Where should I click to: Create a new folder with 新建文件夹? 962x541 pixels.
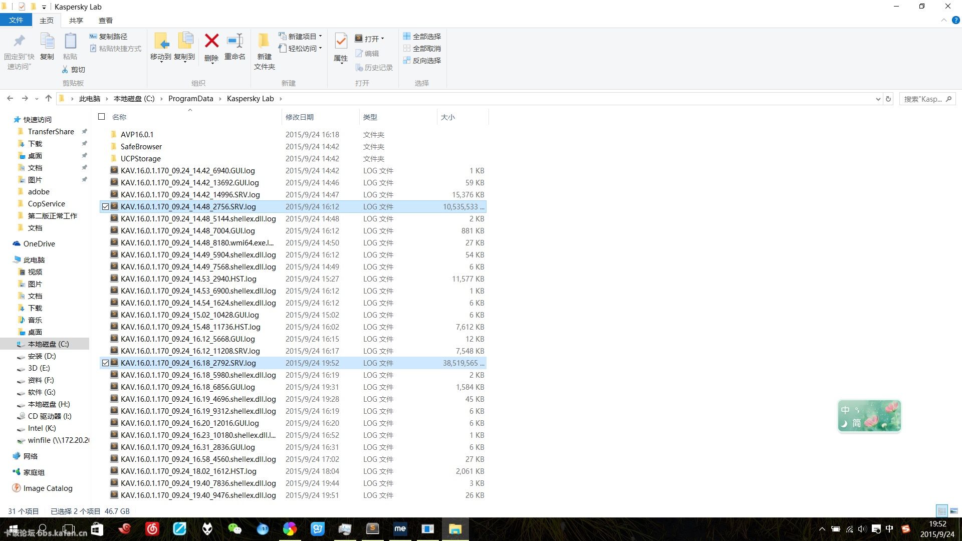(x=264, y=52)
